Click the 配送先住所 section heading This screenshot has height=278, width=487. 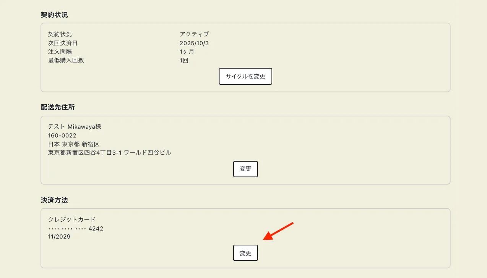(58, 107)
